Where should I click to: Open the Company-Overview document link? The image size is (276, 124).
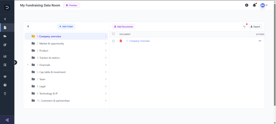point(139,41)
